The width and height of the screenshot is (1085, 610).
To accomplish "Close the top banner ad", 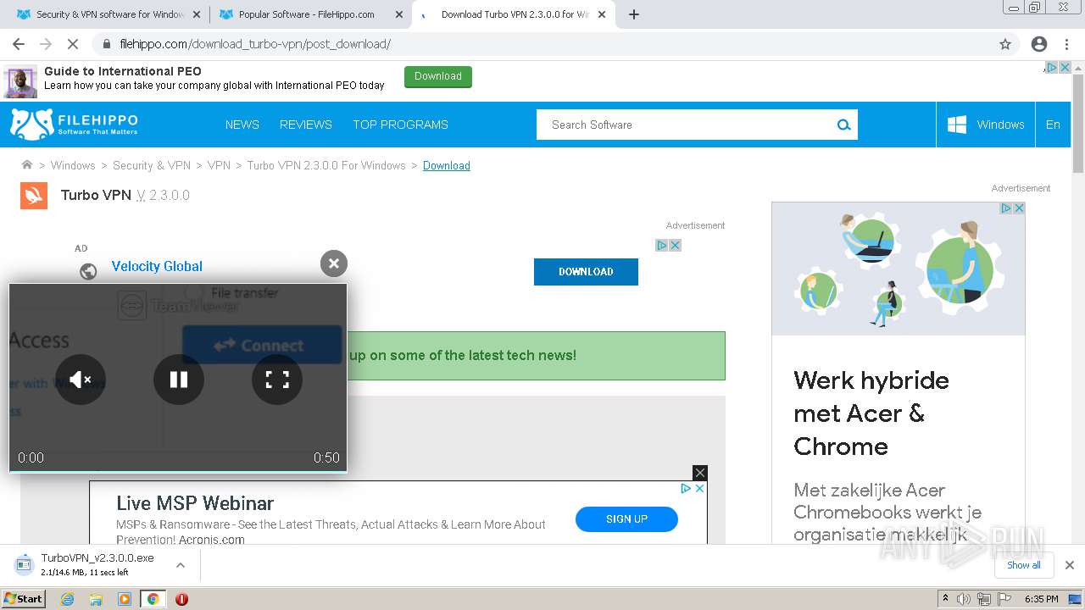I will (1066, 68).
